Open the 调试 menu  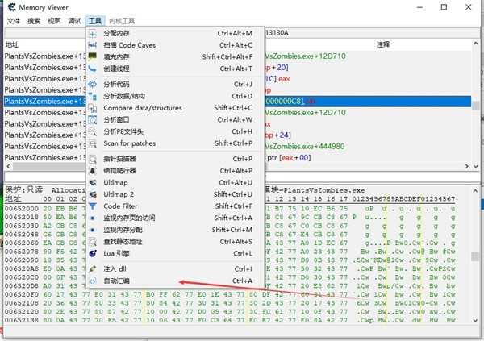coord(75,20)
